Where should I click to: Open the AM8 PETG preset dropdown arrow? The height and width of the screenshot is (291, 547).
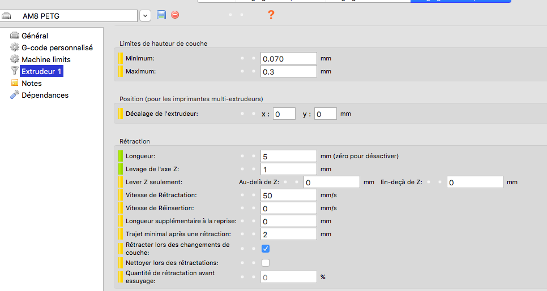[x=145, y=16]
